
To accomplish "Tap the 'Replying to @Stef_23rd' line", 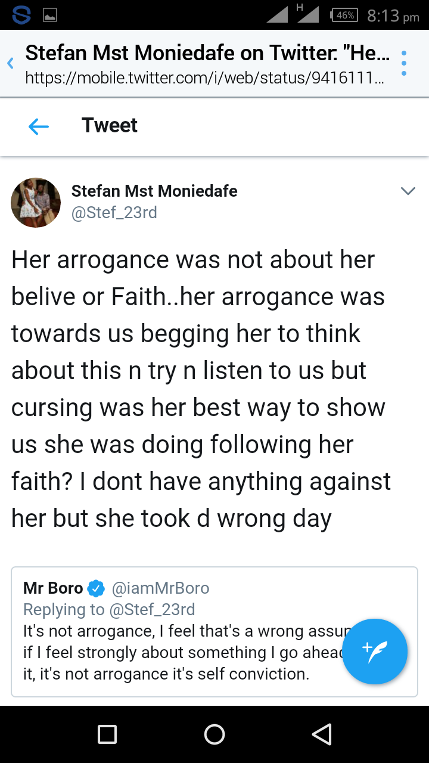I will [109, 609].
